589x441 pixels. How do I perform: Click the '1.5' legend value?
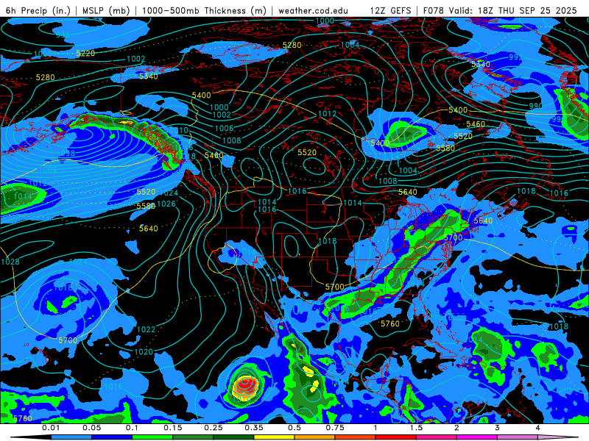[416, 428]
